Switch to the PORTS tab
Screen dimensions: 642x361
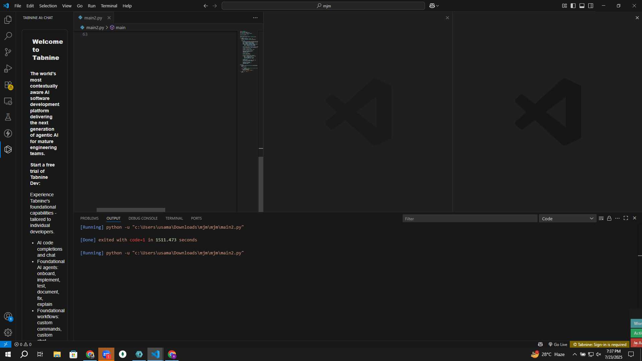pos(196,218)
